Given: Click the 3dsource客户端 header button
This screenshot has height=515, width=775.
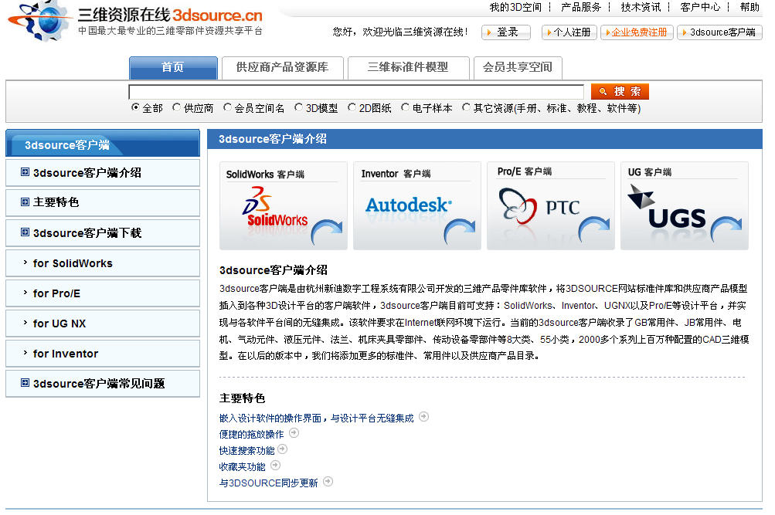Looking at the screenshot, I should point(719,32).
